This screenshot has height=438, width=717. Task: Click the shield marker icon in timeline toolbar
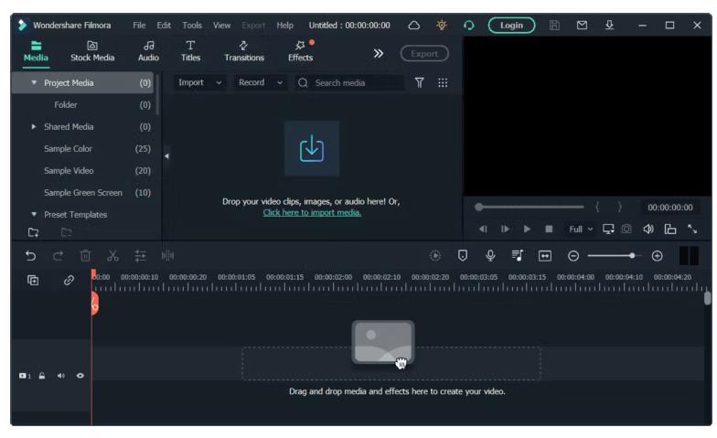point(463,257)
